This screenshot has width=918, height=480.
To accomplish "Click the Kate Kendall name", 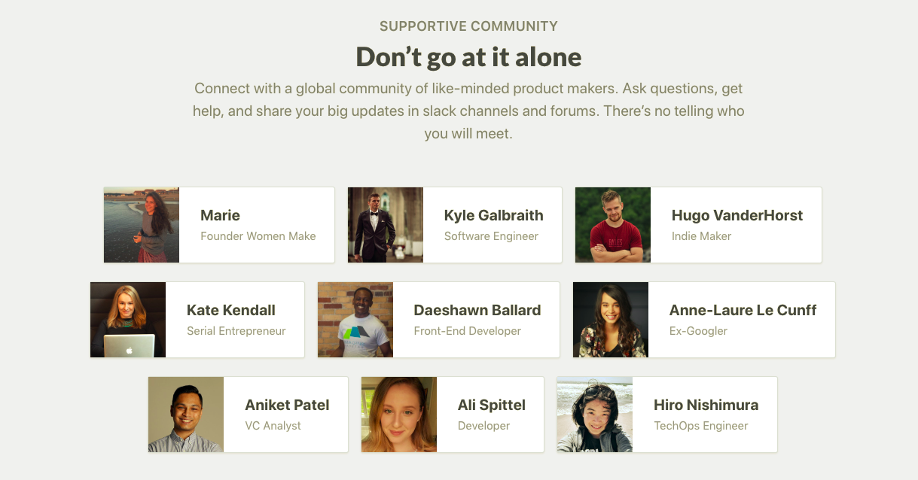I will pos(230,310).
